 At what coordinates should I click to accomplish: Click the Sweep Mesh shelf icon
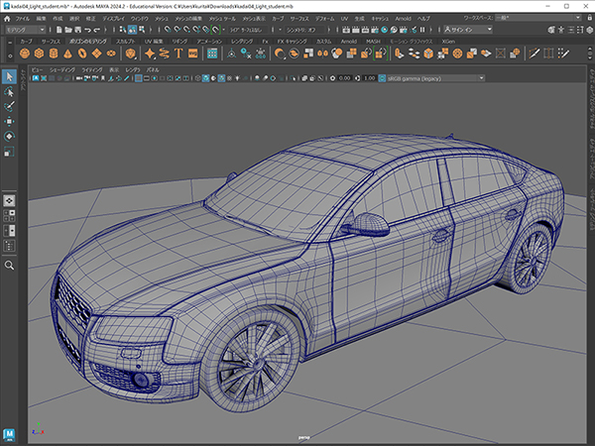coord(164,54)
